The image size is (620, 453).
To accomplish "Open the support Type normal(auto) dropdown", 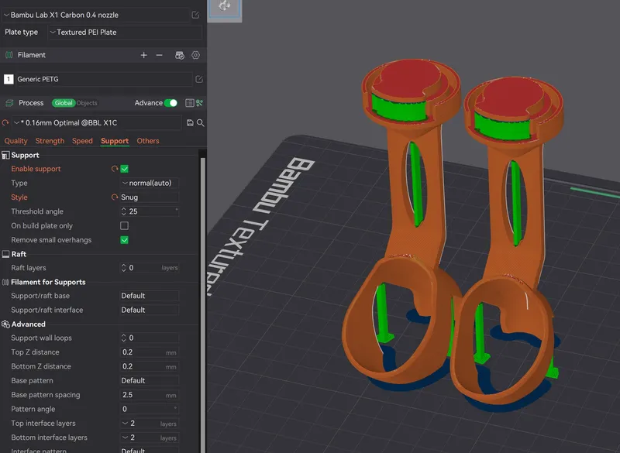I will (x=150, y=184).
